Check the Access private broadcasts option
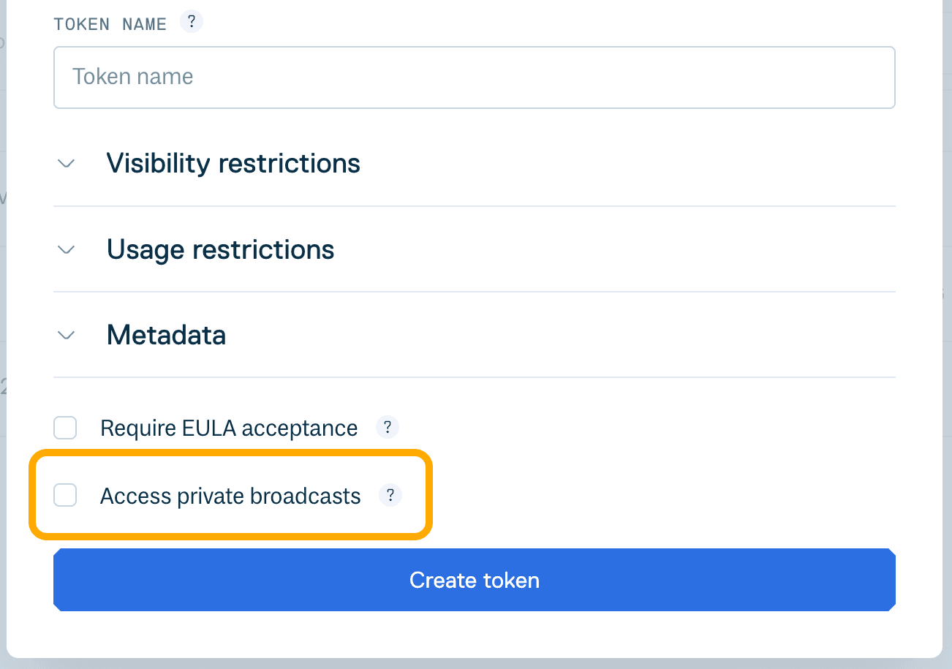 [x=65, y=495]
